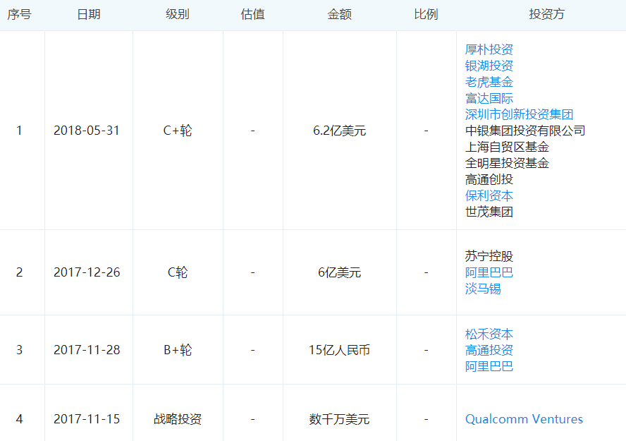Select the 上海自贸区基金 investor text
The image size is (626, 441).
point(507,147)
